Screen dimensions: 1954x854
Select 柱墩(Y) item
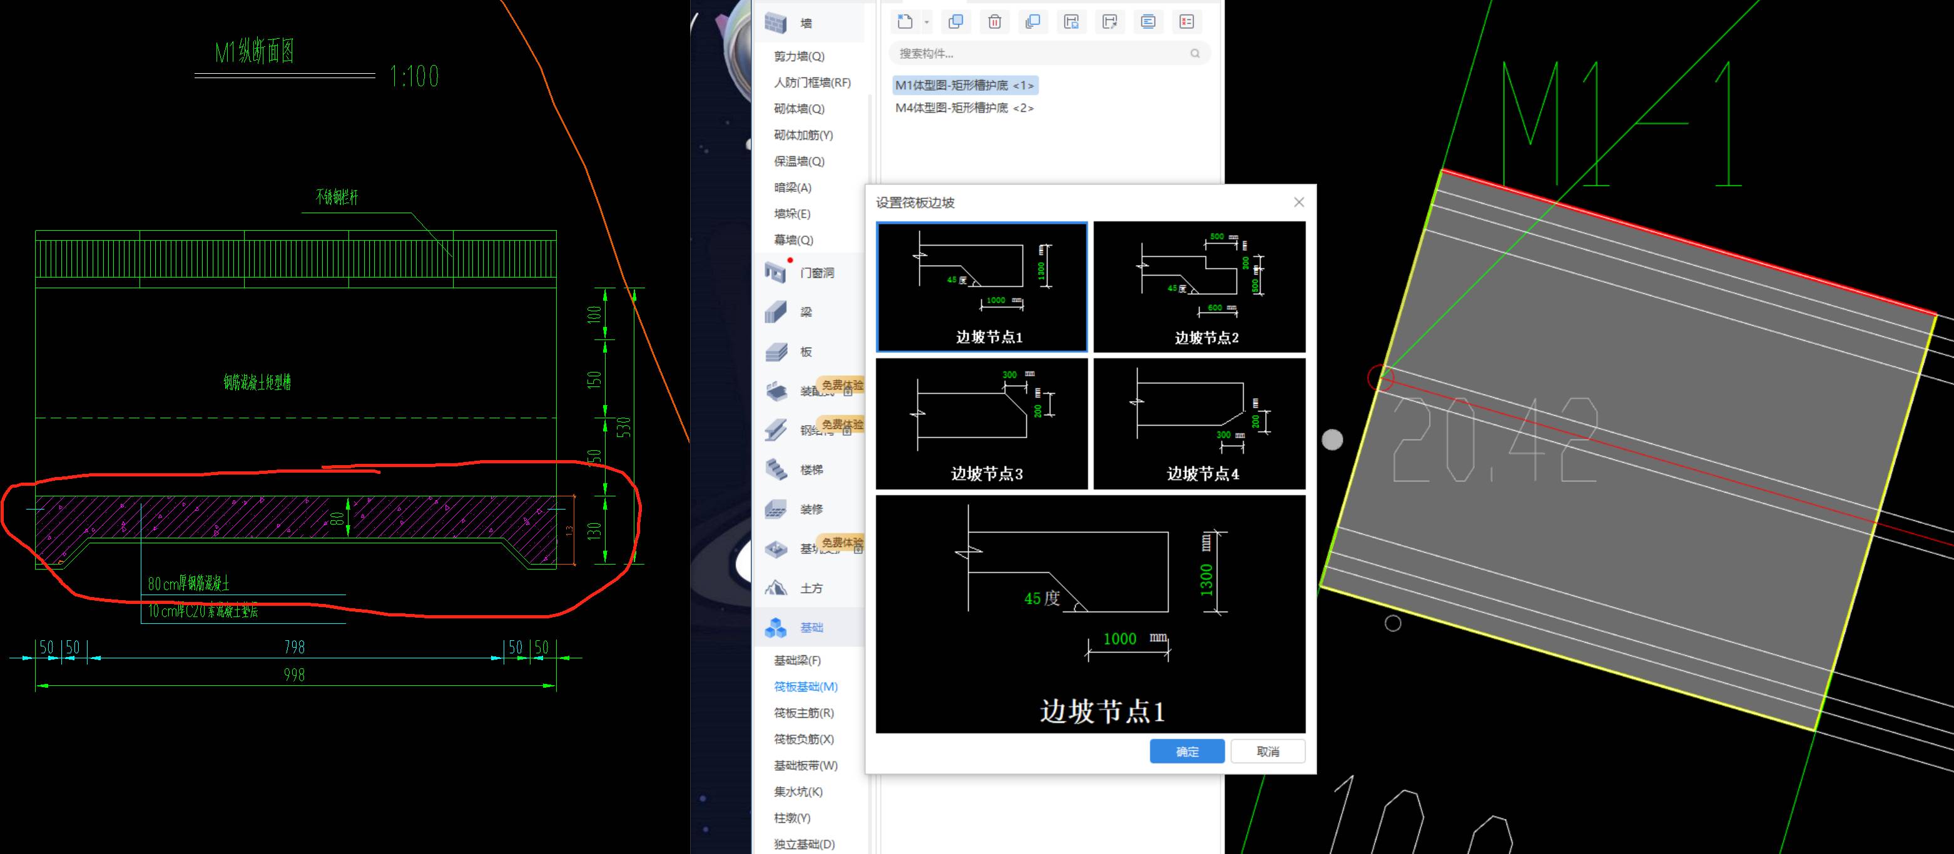[x=792, y=818]
